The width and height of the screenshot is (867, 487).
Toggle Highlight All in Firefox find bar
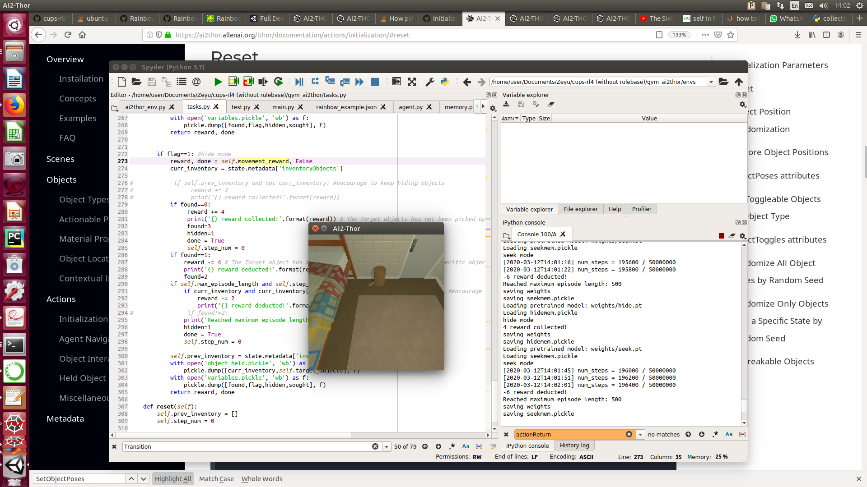pyautogui.click(x=173, y=479)
